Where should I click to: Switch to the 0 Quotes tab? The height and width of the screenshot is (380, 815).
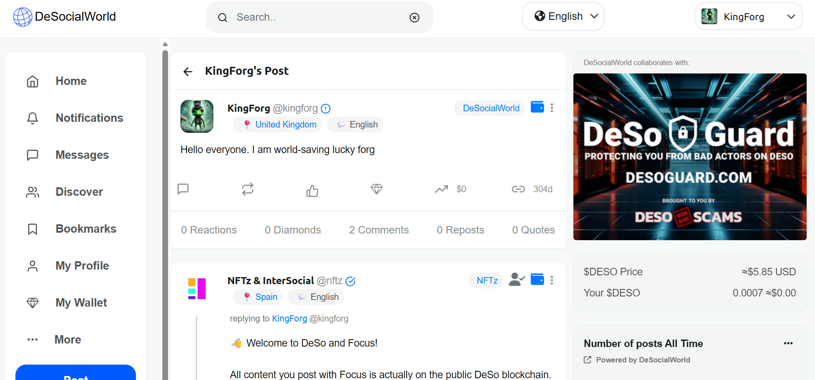coord(533,230)
